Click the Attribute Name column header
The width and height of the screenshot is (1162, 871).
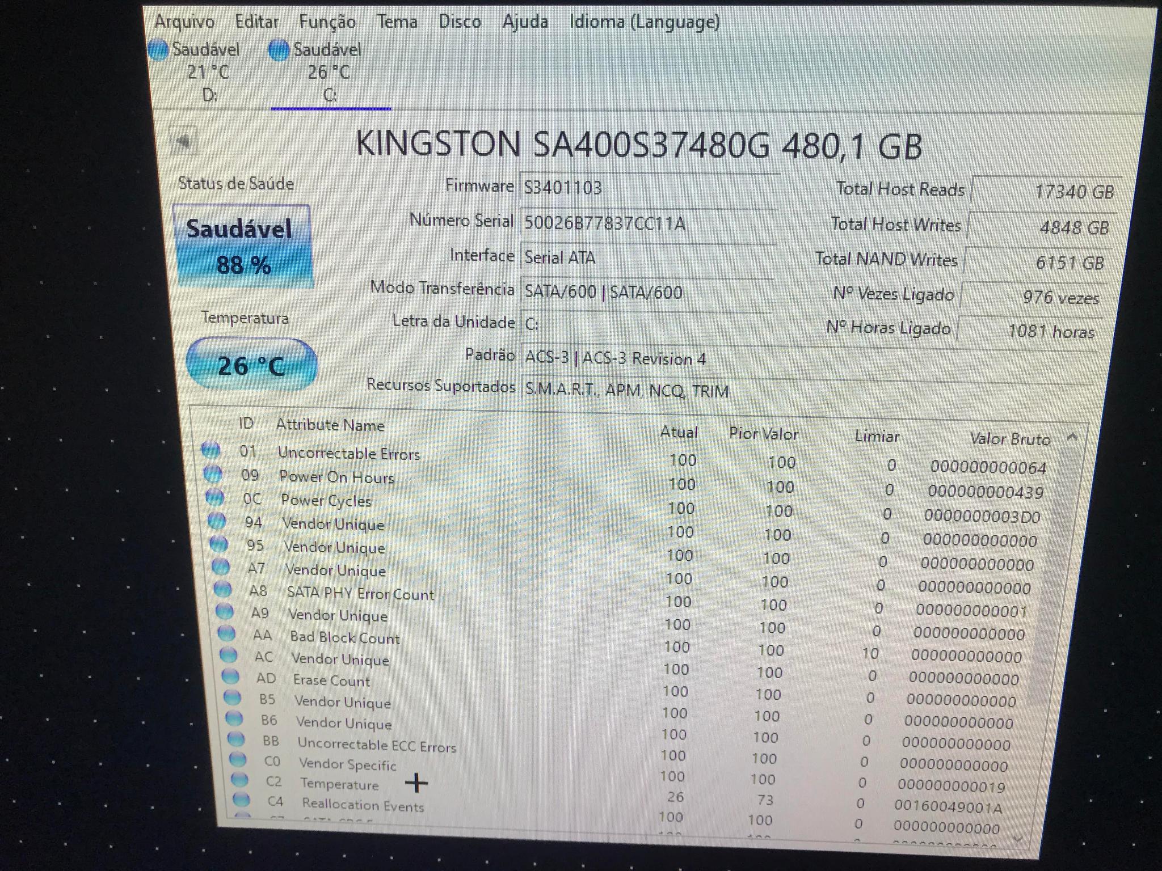click(330, 425)
